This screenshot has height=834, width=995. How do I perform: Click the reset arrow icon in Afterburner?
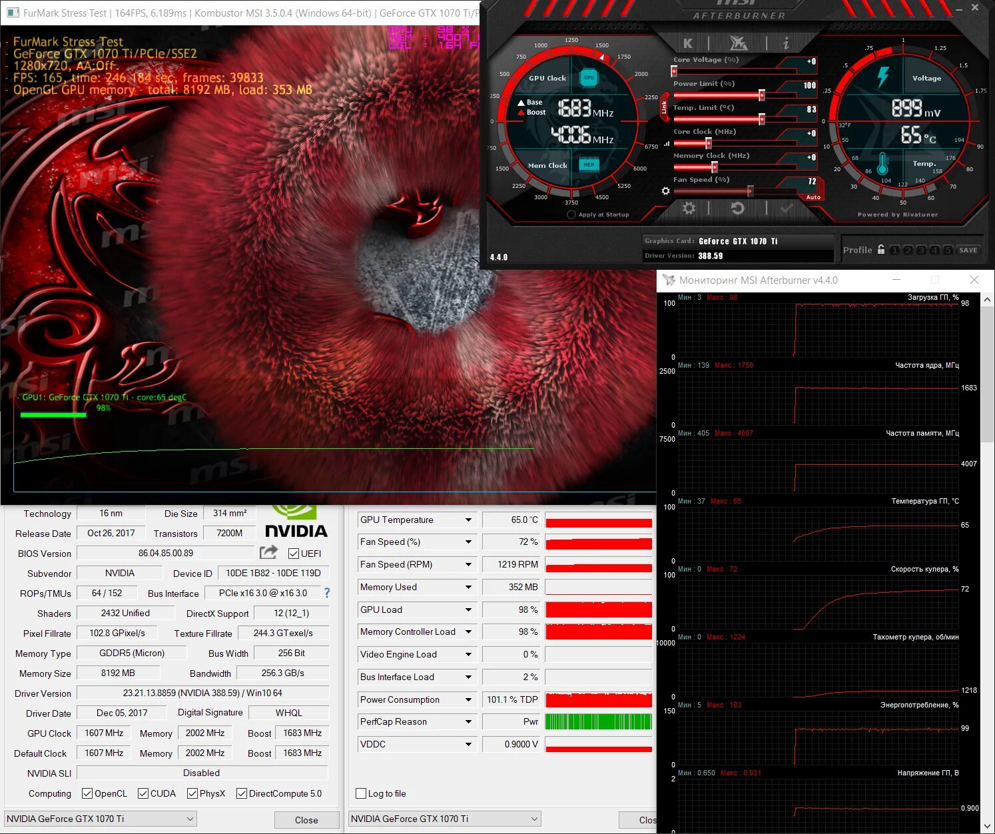(737, 208)
